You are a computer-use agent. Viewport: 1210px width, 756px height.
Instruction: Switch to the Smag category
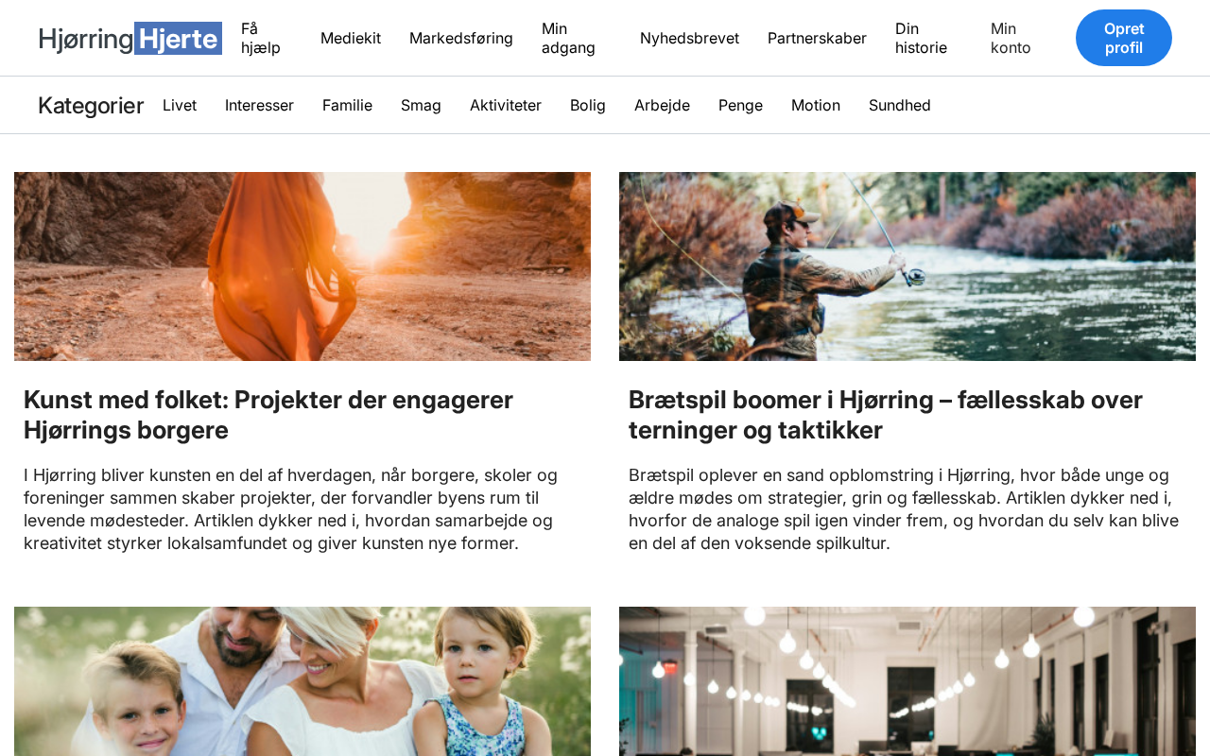click(421, 105)
